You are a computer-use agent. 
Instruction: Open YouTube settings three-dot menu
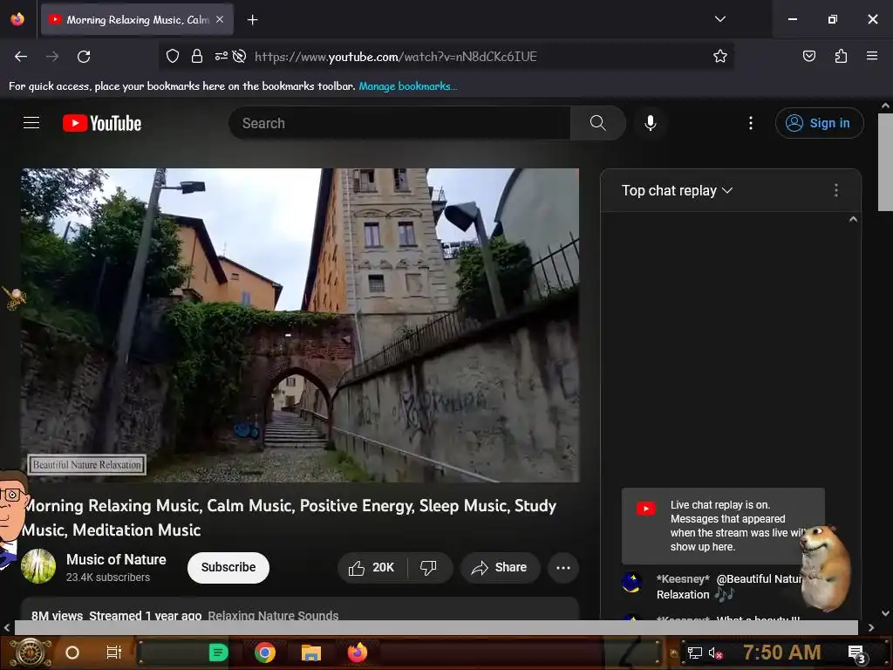coord(751,123)
